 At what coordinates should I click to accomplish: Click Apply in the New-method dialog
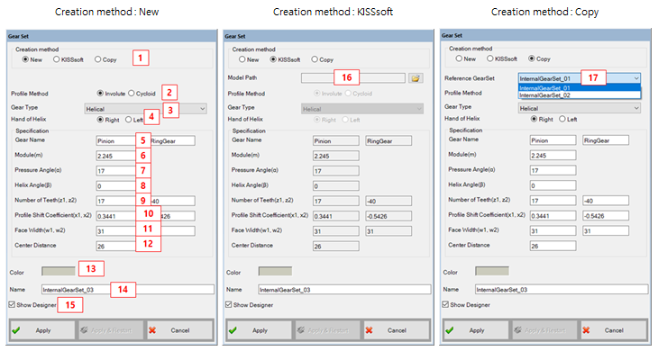pos(42,330)
